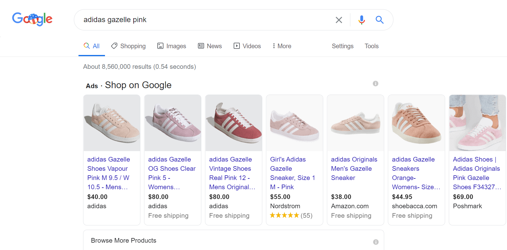Image resolution: width=507 pixels, height=250 pixels.
Task: Open adidas Originals Men's Gazelle Sneaker link
Action: coord(354,169)
